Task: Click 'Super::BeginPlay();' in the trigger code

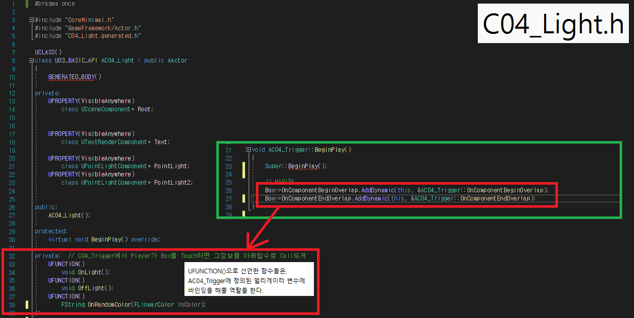Action: tap(296, 166)
